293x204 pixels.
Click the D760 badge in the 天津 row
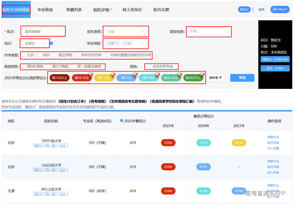168,191
